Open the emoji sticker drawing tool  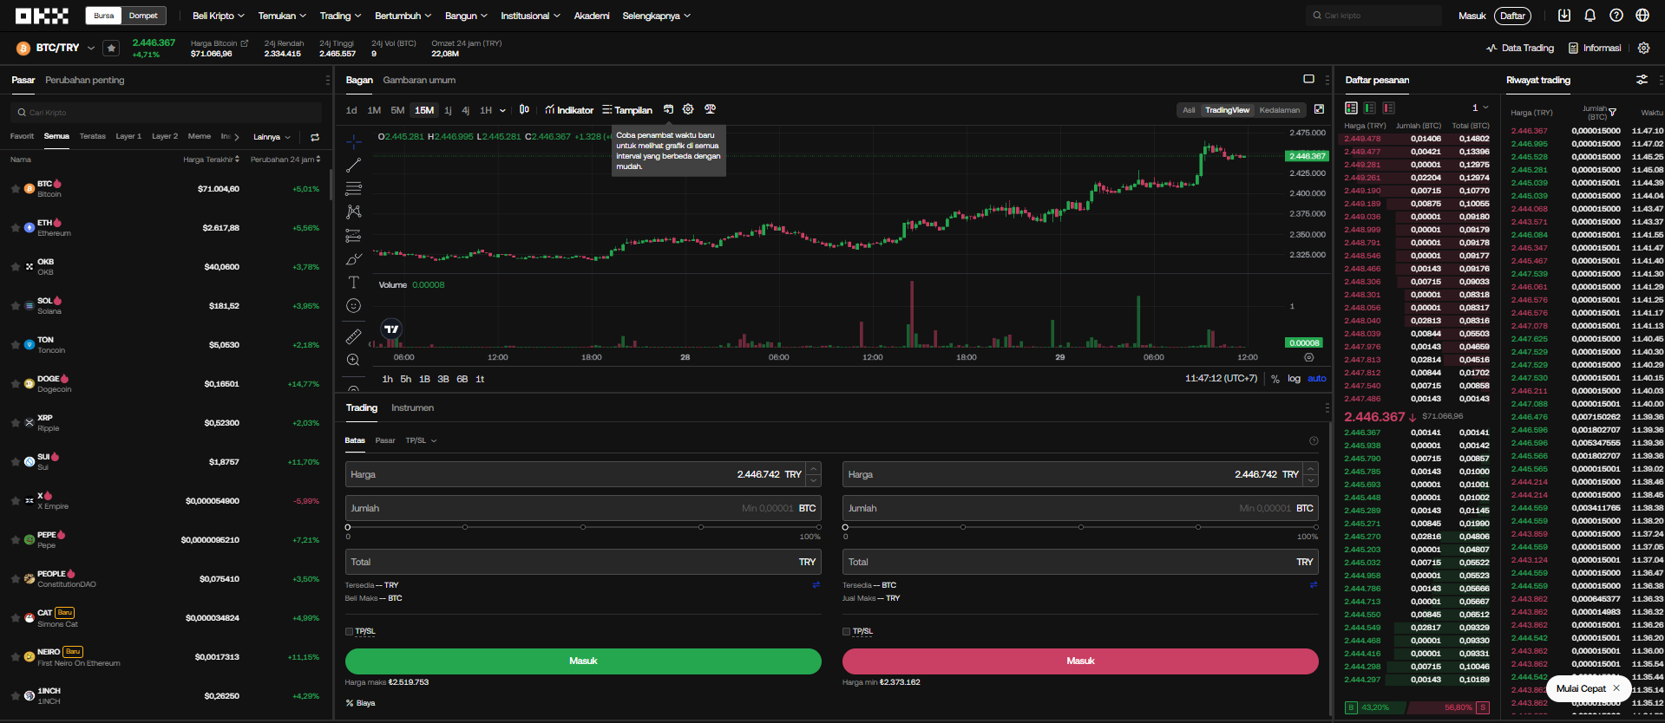click(x=354, y=306)
